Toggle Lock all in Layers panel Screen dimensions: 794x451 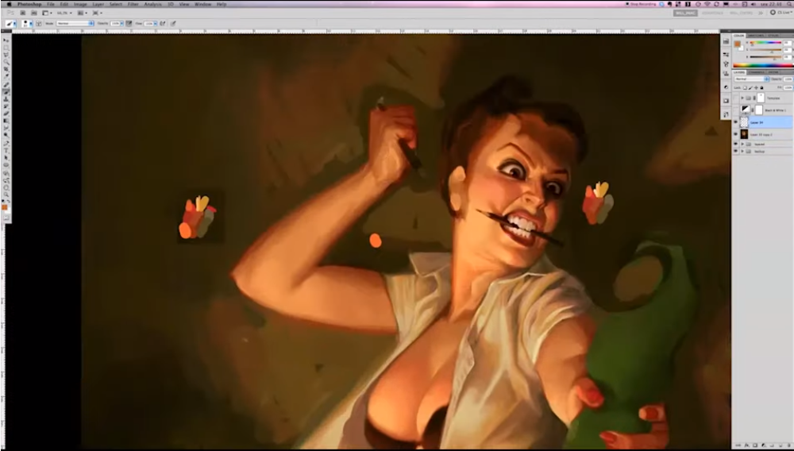761,87
